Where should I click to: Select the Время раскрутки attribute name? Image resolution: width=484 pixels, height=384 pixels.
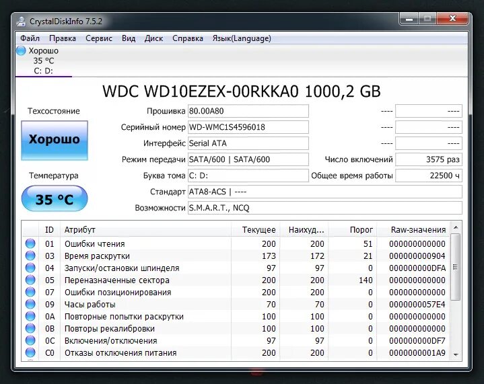[x=97, y=256]
